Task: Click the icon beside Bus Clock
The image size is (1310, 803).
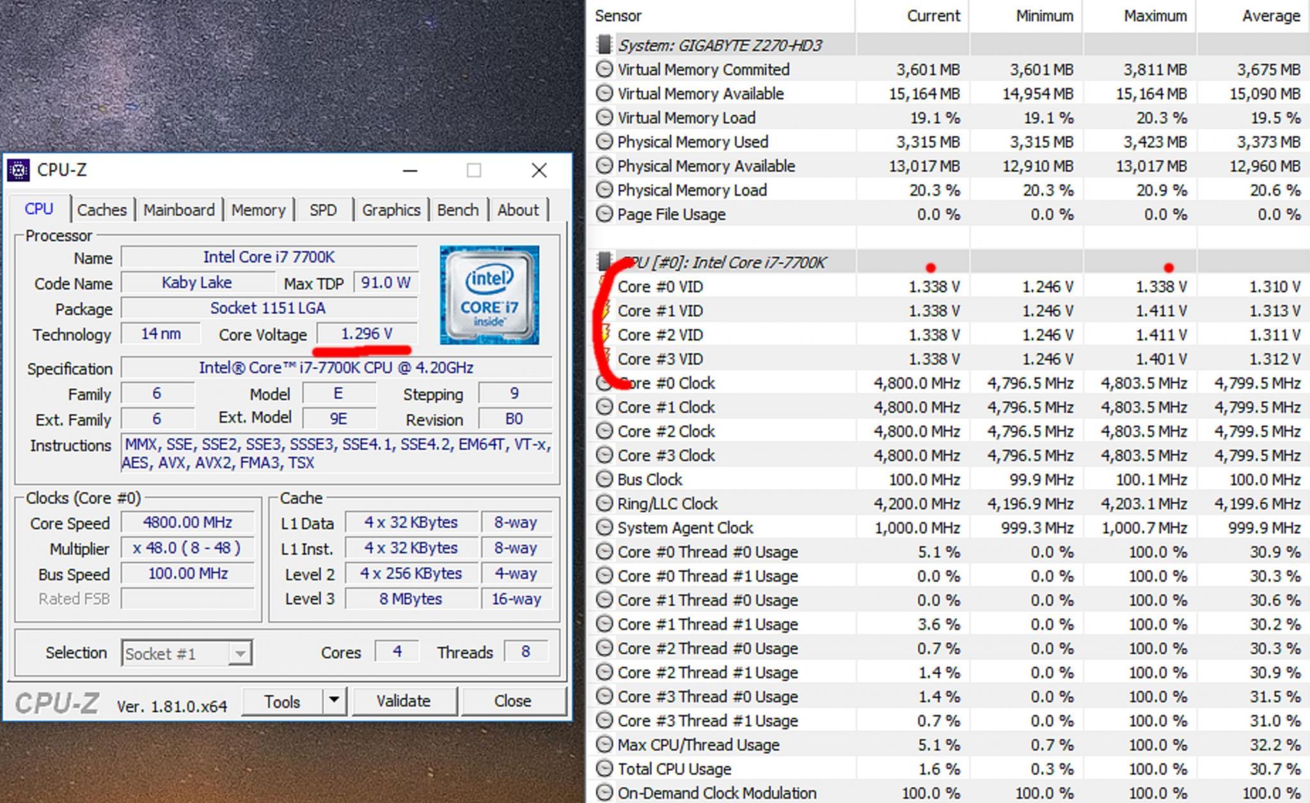Action: pyautogui.click(x=604, y=479)
